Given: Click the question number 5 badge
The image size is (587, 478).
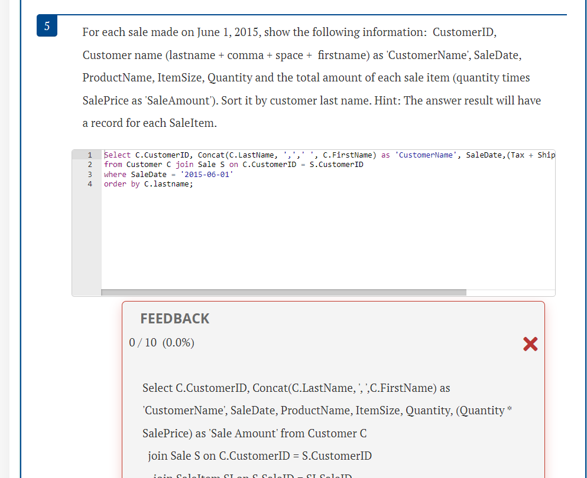Looking at the screenshot, I should 47,25.
